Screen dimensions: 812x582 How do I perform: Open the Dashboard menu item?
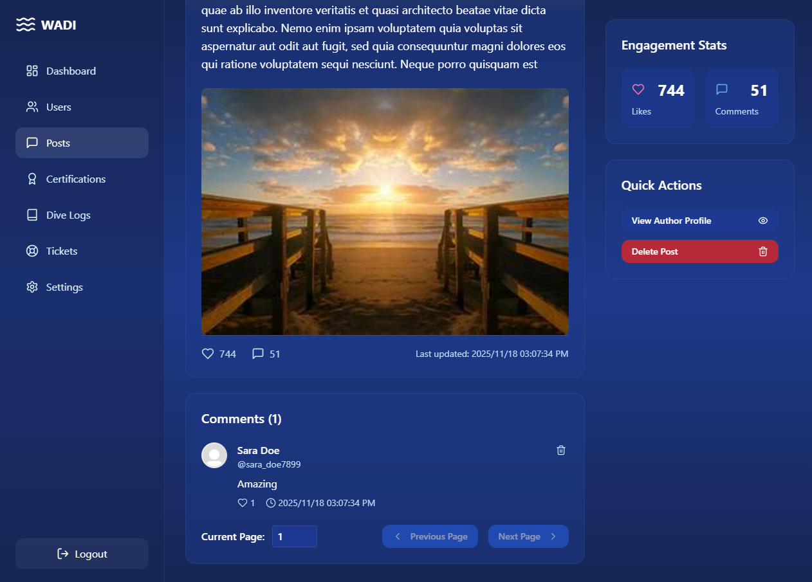71,71
